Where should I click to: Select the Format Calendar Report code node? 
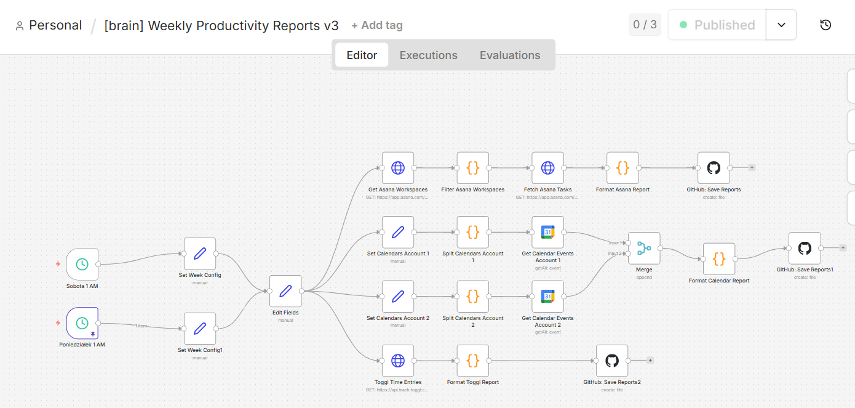pos(718,259)
